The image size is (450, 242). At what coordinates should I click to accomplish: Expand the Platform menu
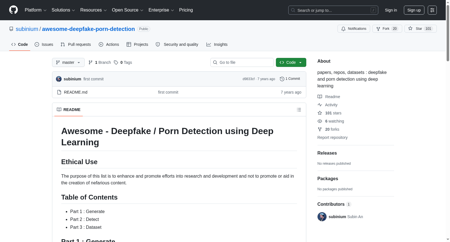[x=35, y=10]
